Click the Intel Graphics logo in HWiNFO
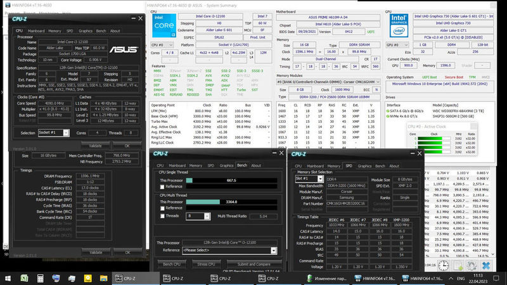The image size is (507, 285). [x=399, y=25]
